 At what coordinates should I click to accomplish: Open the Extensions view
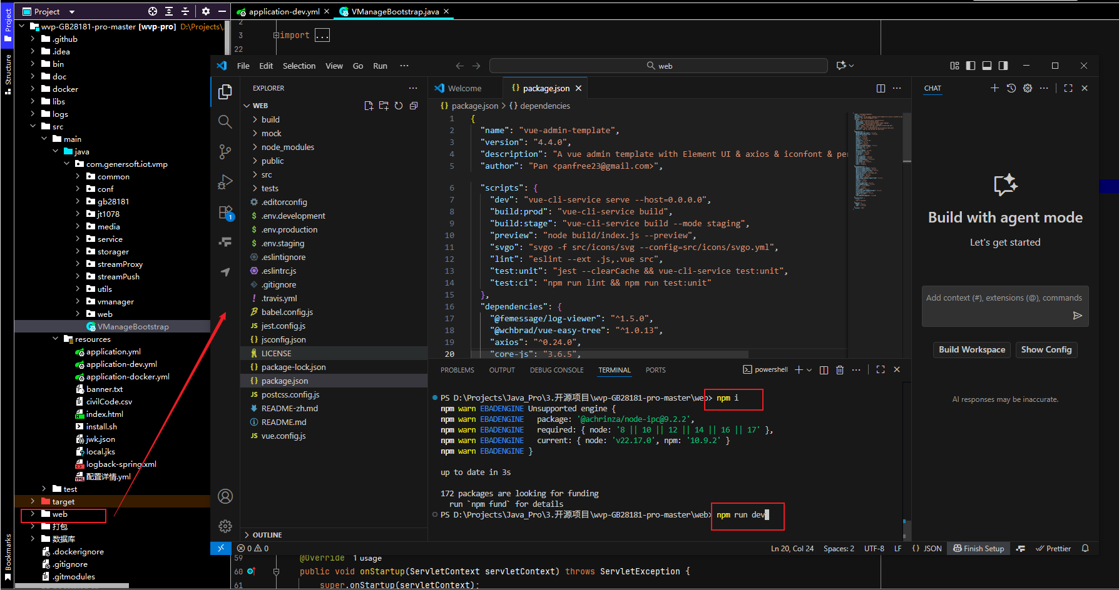point(225,212)
